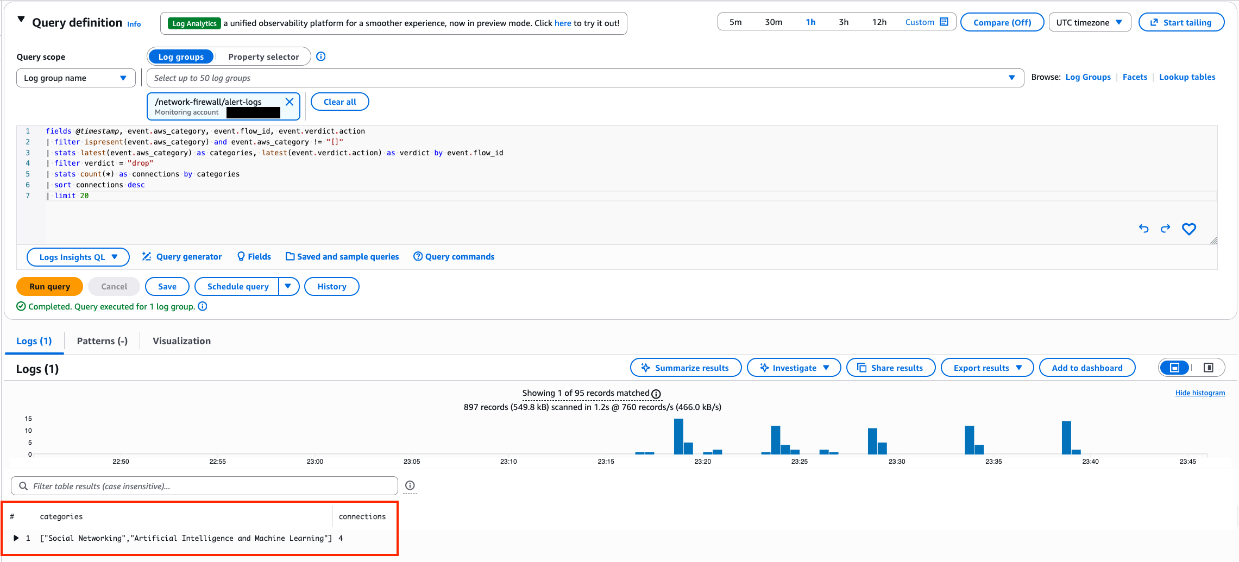Expand the Schedule query dropdown arrow
Viewport: 1239px width, 562px height.
[x=288, y=286]
